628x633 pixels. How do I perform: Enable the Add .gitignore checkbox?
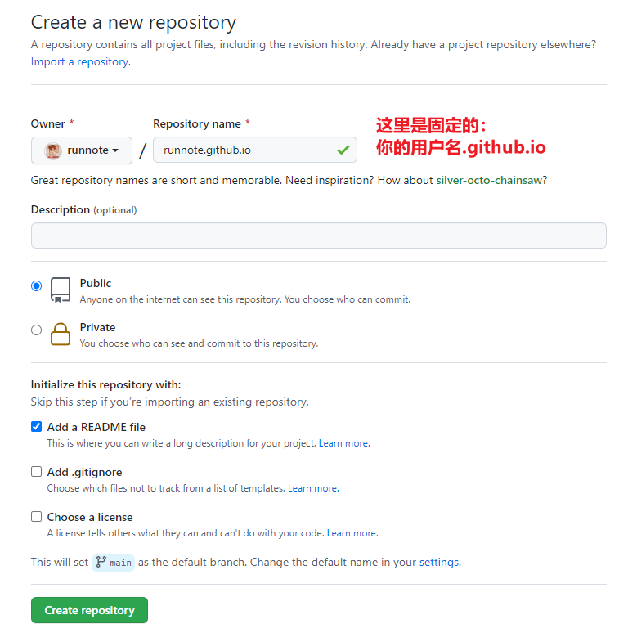point(36,472)
